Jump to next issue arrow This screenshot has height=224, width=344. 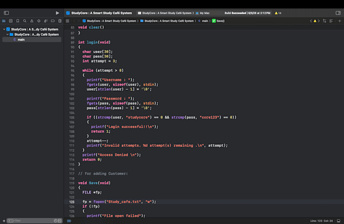319,21
